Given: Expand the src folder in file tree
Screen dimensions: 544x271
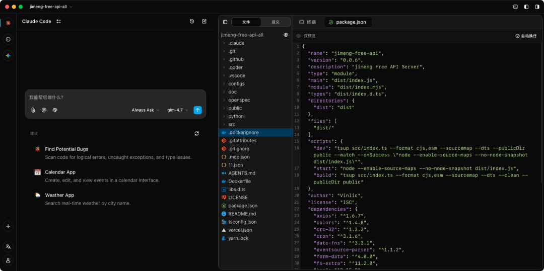Looking at the screenshot, I should 232,124.
